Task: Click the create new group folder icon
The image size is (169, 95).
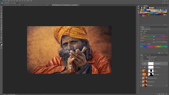Action: coord(163,94)
